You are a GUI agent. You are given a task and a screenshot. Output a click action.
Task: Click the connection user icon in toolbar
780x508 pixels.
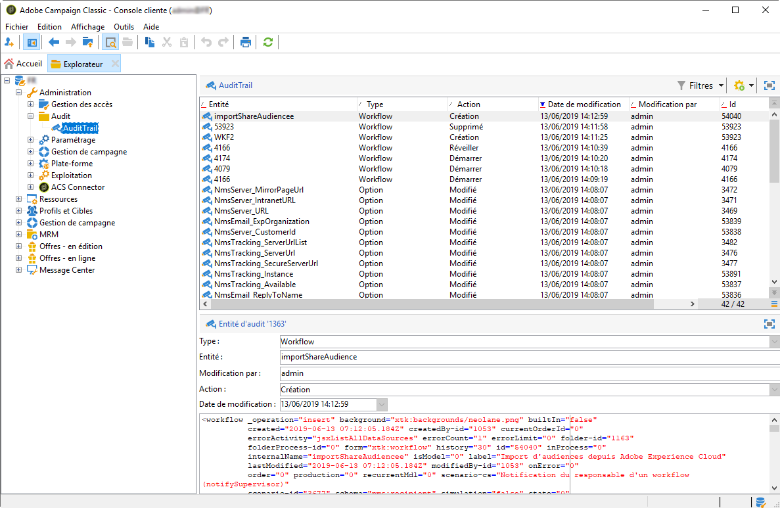tap(9, 42)
